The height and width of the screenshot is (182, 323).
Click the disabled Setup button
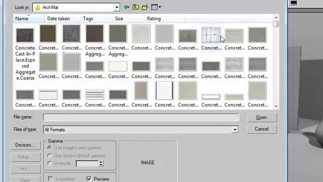tap(25, 157)
